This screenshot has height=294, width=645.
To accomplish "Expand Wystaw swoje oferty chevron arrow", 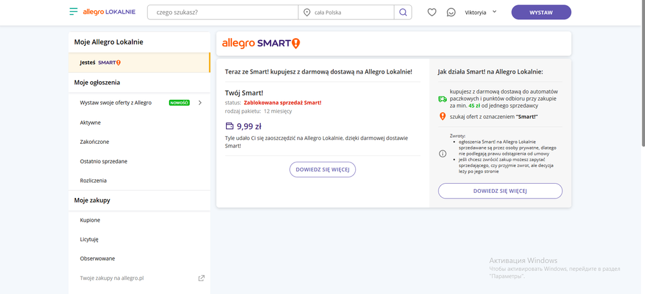I will coord(200,103).
